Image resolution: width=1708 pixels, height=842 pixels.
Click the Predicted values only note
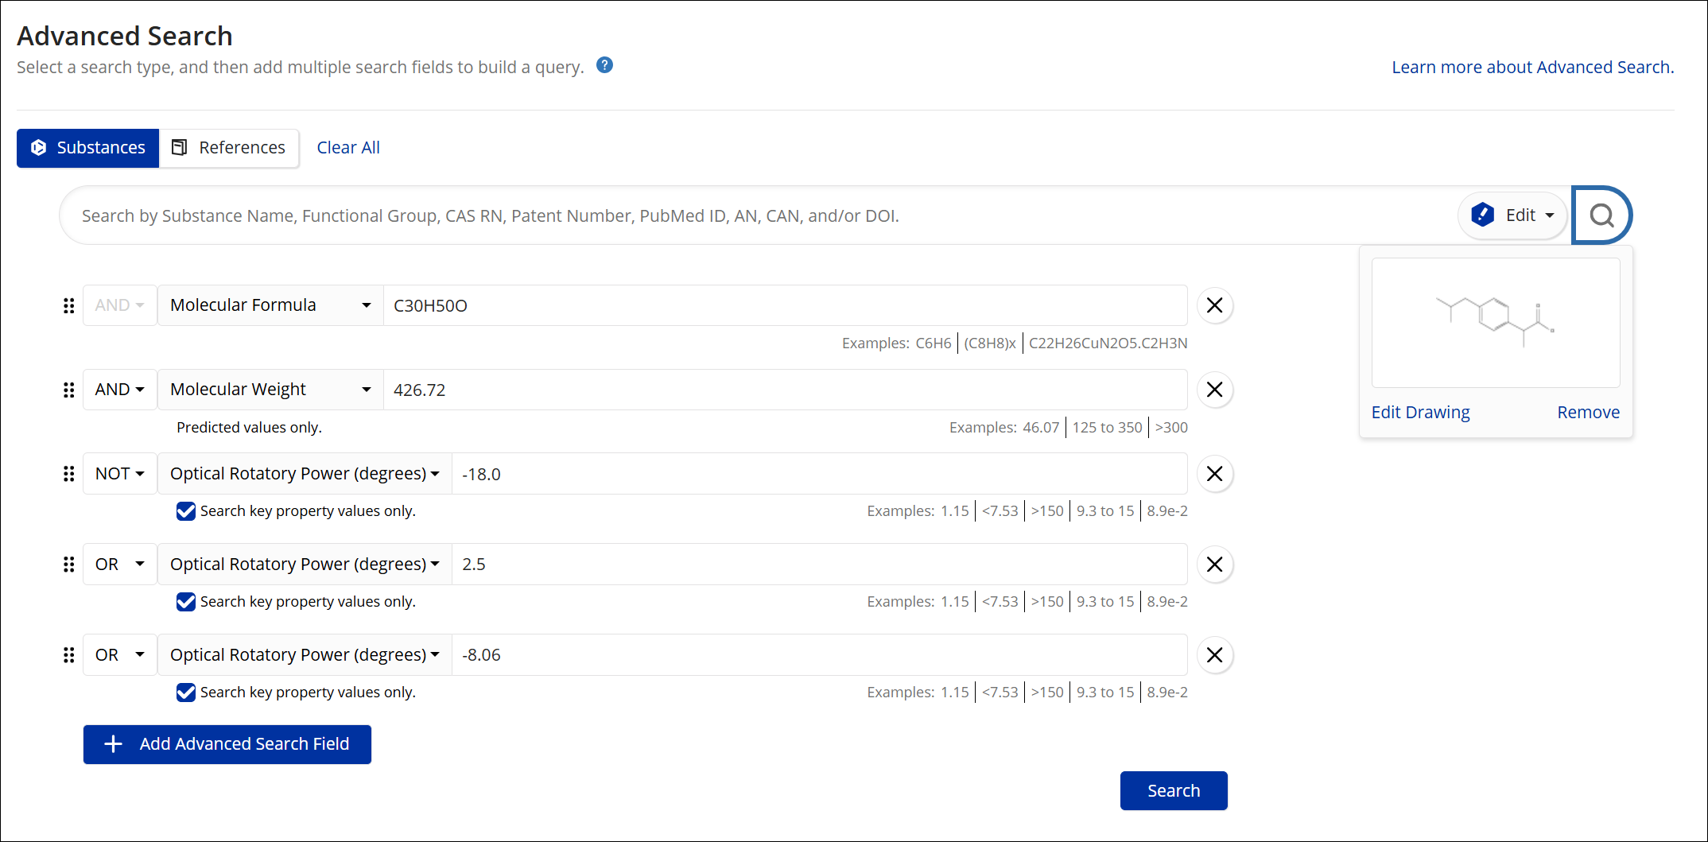(249, 428)
